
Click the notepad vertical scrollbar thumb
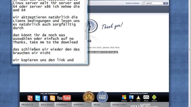(x=86, y=31)
